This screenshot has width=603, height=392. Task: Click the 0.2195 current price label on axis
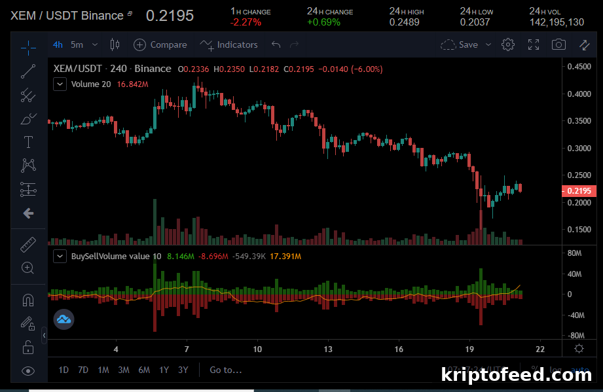(x=579, y=191)
